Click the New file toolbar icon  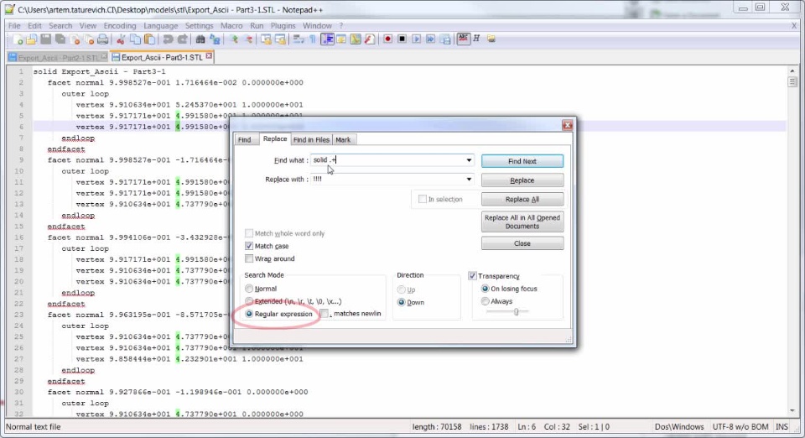pyautogui.click(x=18, y=39)
